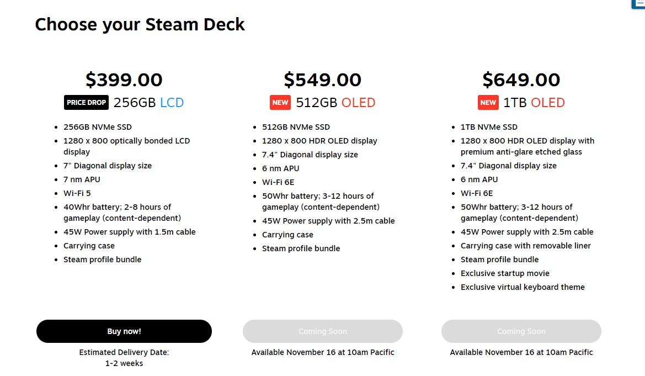Select the $649.00 price heading
This screenshot has height=376, width=645.
pos(521,80)
